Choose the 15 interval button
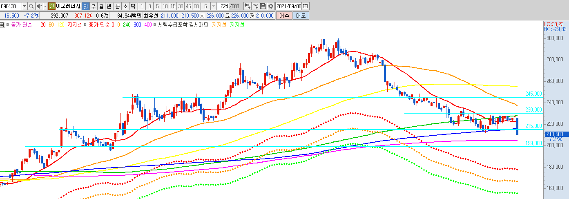The image size is (569, 199). (x=172, y=6)
